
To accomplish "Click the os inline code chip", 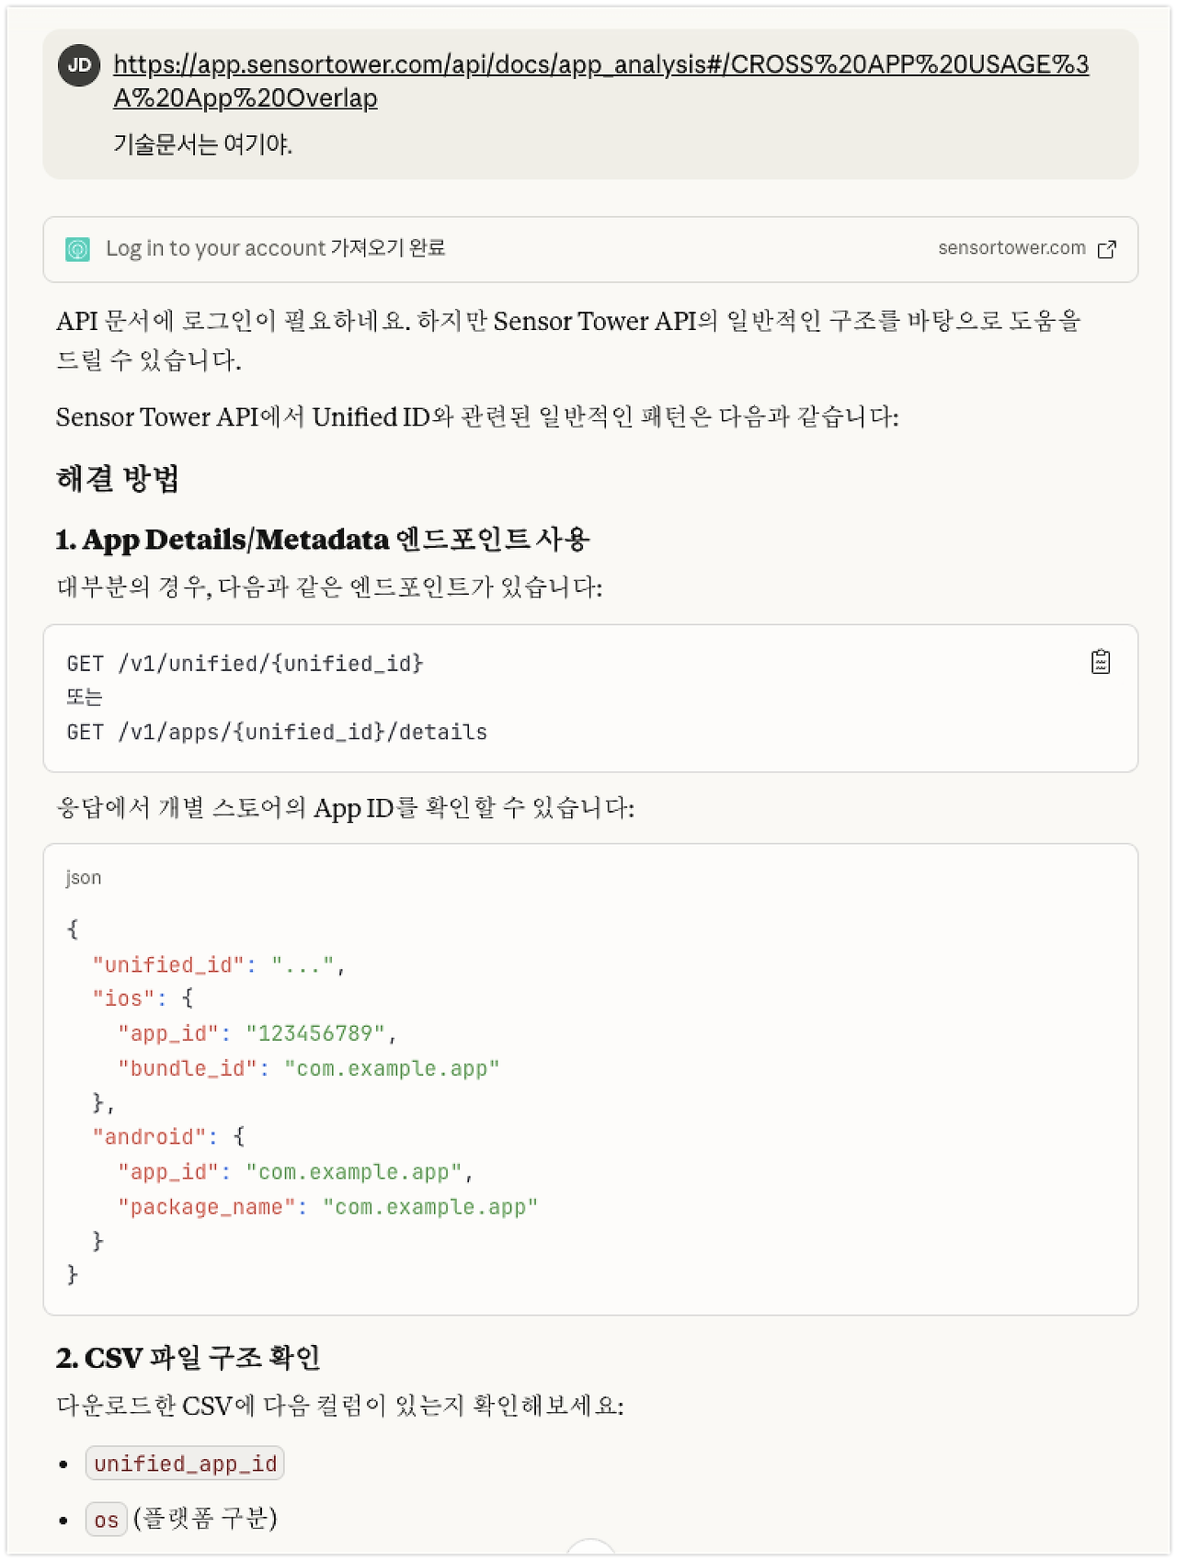I will click(x=106, y=1520).
